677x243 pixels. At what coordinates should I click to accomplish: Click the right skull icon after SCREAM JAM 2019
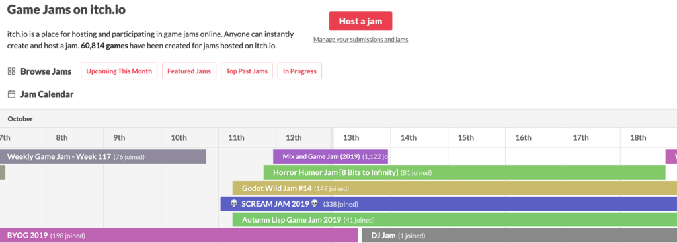(x=314, y=204)
